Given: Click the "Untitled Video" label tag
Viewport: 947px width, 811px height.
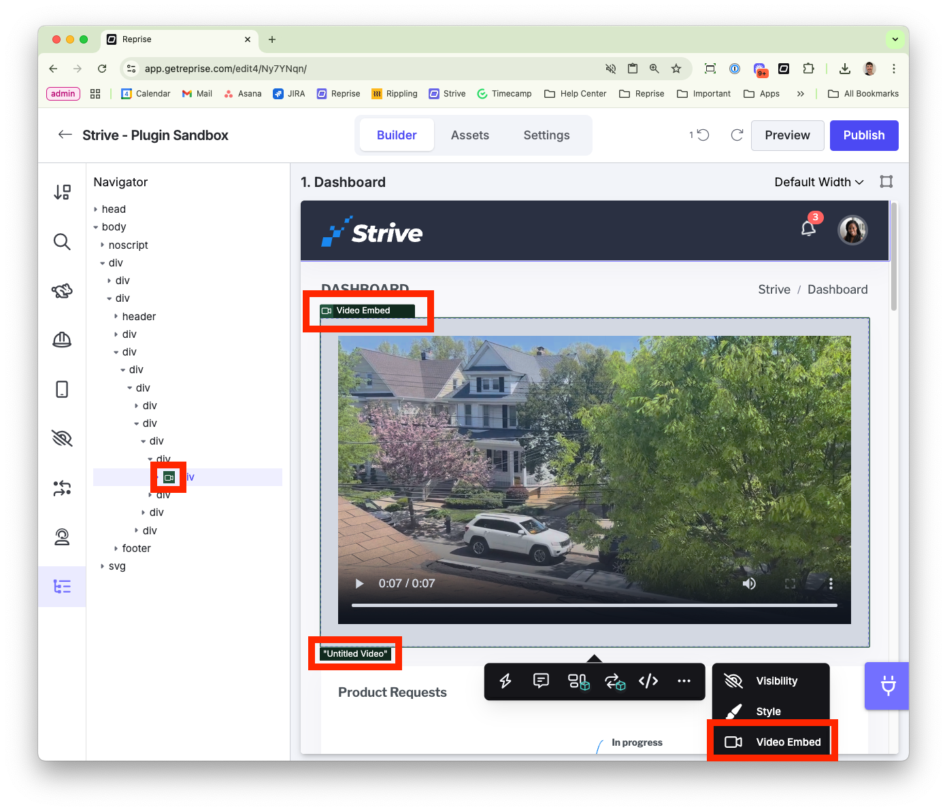Looking at the screenshot, I should [x=355, y=653].
